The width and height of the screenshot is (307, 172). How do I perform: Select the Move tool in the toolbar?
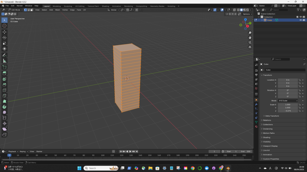pyautogui.click(x=4, y=32)
